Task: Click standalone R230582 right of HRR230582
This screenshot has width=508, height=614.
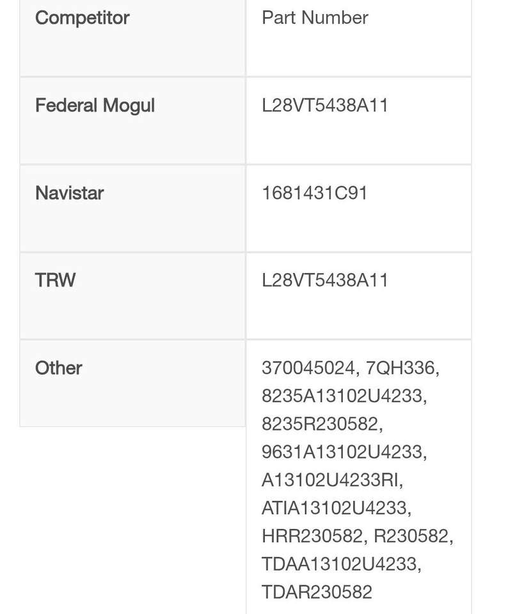Action: coord(411,536)
